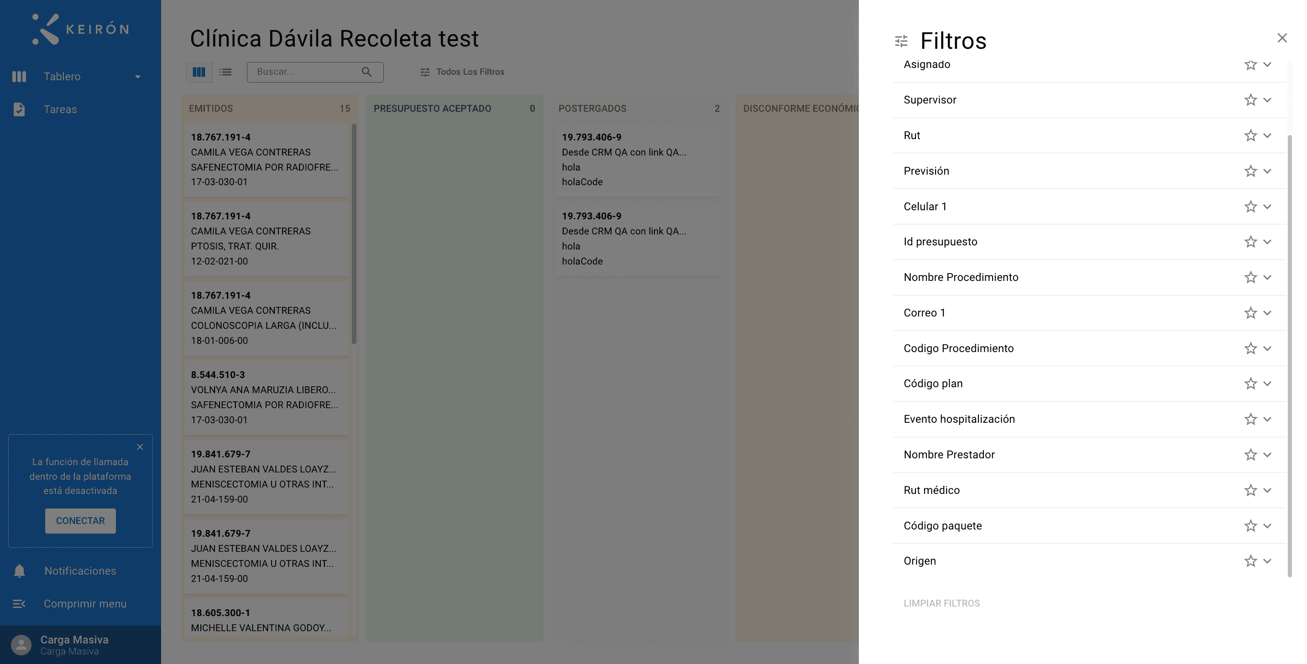Expand the Origen filter chevron
Viewport: 1307px width, 664px height.
1267,560
